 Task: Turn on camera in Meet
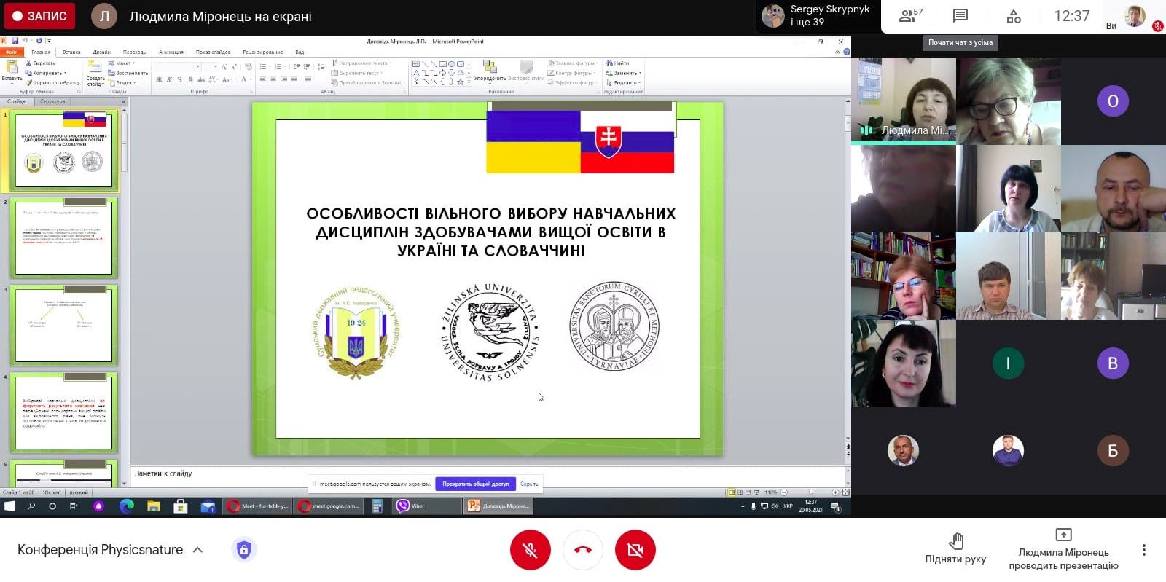[635, 550]
